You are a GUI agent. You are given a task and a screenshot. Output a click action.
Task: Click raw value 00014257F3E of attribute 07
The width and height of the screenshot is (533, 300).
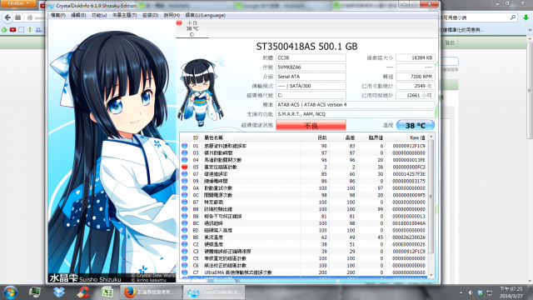[x=409, y=174]
